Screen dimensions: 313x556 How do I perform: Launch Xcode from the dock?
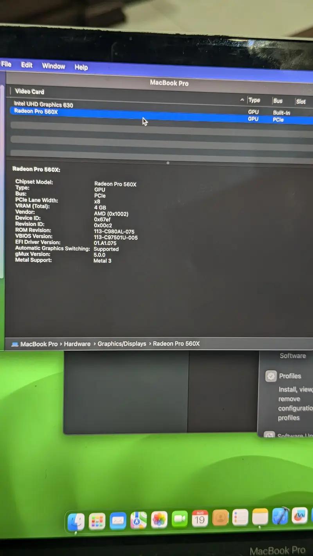click(x=280, y=516)
